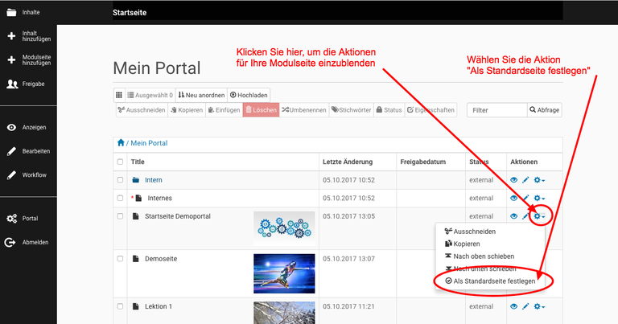Open the Intern folder link
Screen dimensions: 618x324
point(154,180)
